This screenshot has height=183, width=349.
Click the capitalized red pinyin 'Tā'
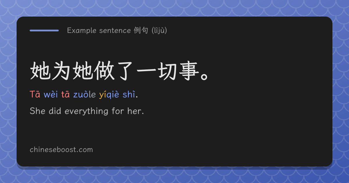[x=35, y=94]
